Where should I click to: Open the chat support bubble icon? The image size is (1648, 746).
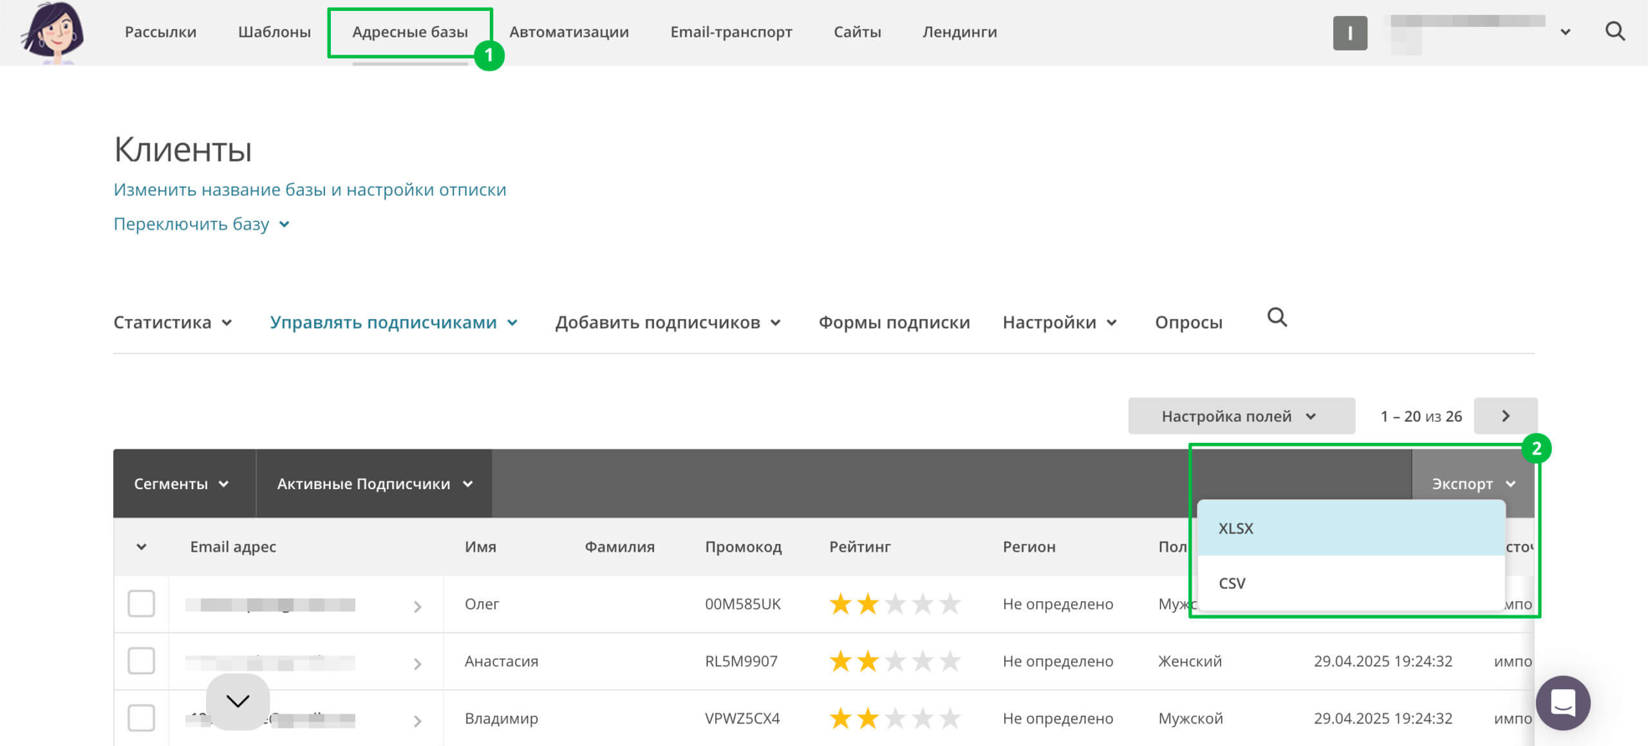click(1563, 702)
